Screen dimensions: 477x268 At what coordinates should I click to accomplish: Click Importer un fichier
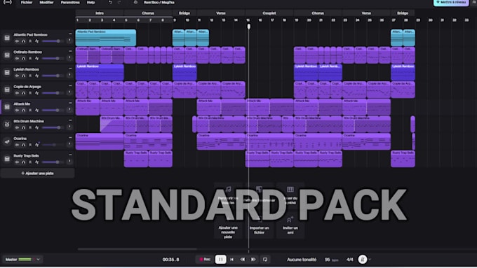click(x=259, y=225)
